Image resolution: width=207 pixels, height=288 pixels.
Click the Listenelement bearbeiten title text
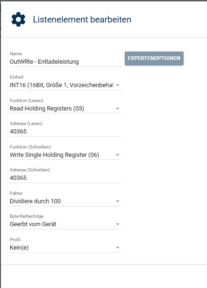click(x=82, y=20)
